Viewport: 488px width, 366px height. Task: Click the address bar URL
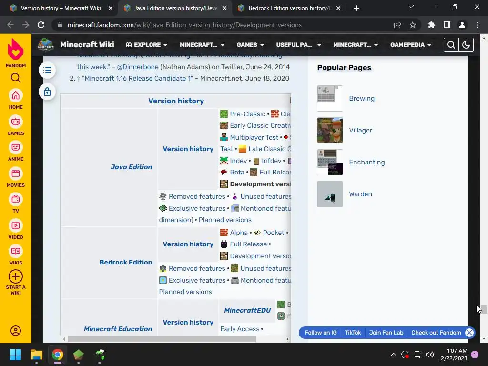point(184,25)
